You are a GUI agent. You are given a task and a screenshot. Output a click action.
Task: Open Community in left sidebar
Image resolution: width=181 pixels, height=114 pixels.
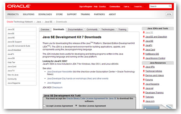(x=21, y=79)
